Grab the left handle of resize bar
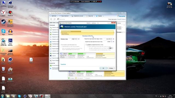 click(x=61, y=33)
